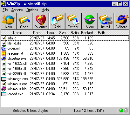Click the New archive toolbar button
The width and height of the screenshot is (130, 115).
click(x=9, y=21)
